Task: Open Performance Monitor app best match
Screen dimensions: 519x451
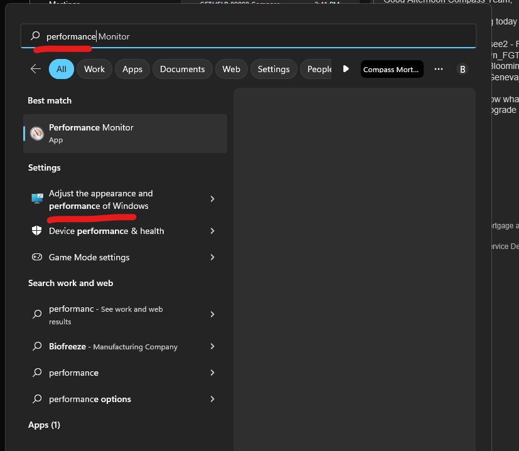Action: point(125,134)
